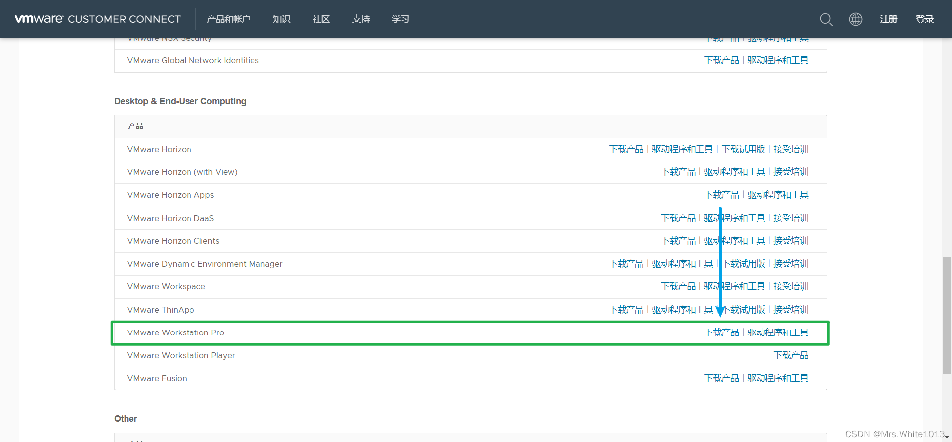Download product for VMware Global Network Identities

click(722, 60)
